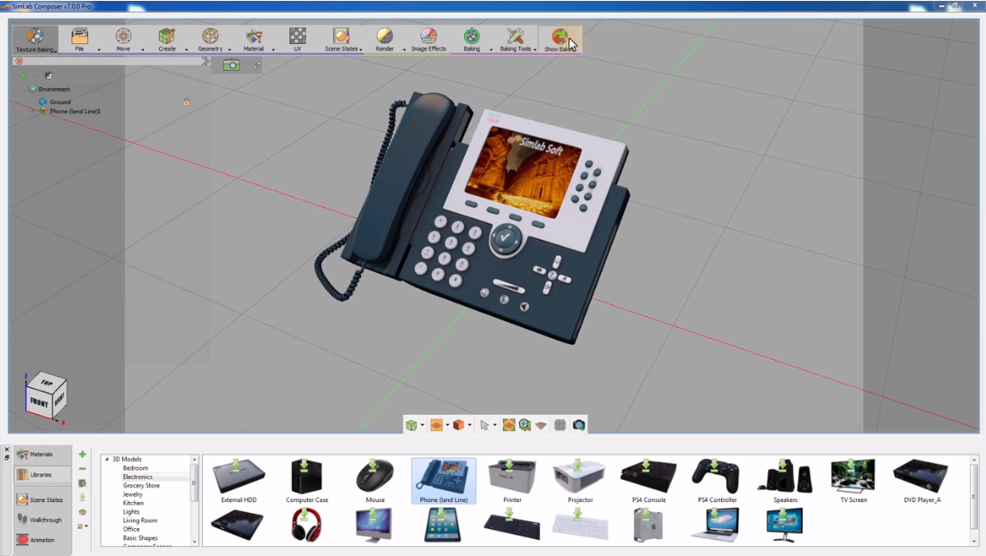Click the Create cube icon
986x556 pixels.
tap(167, 36)
